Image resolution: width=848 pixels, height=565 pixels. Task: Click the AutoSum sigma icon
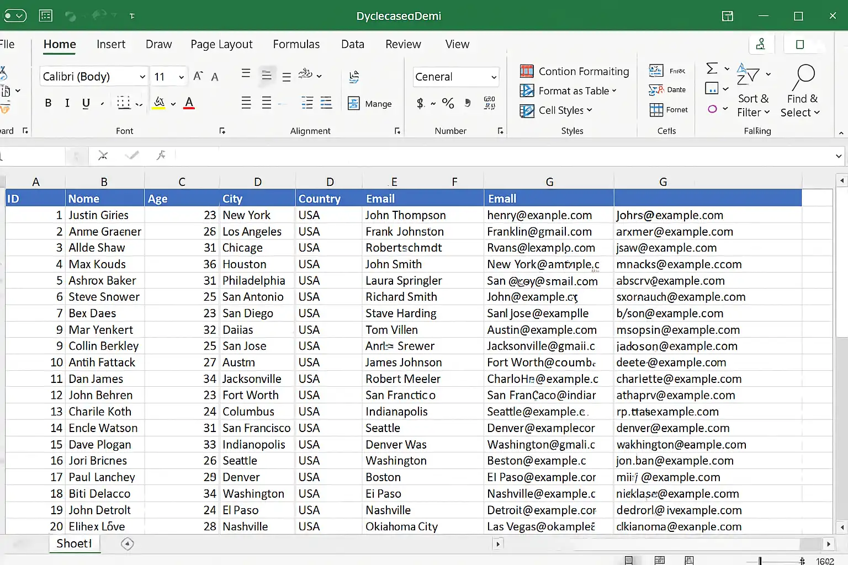click(x=712, y=68)
